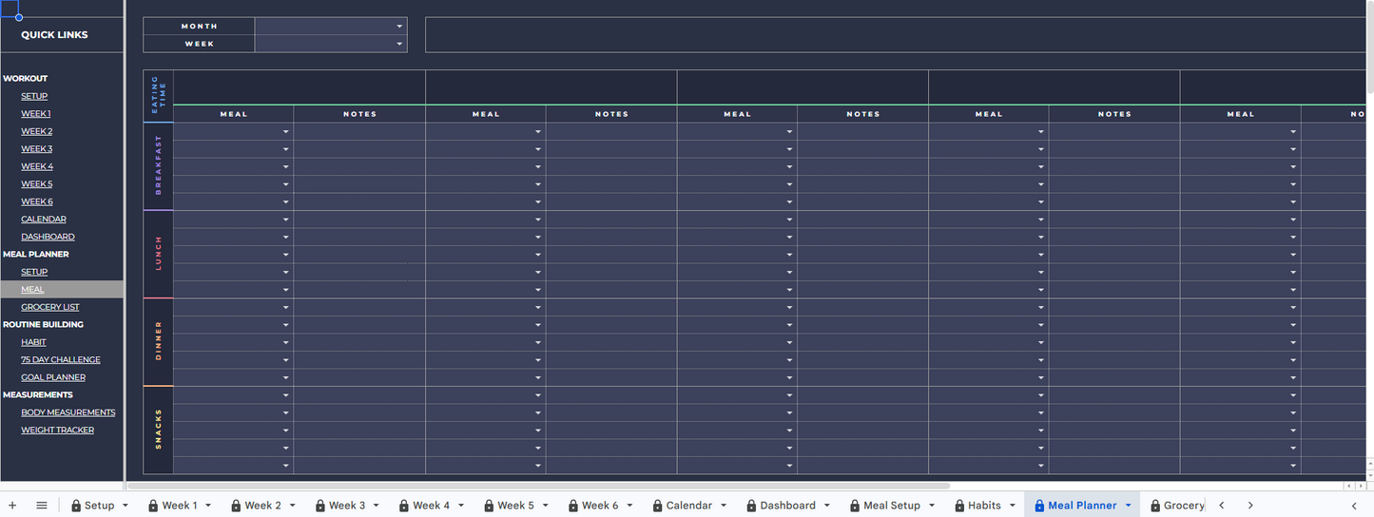Open first Dinner meal dropdown, first day
This screenshot has width=1374, height=517.
[x=285, y=308]
